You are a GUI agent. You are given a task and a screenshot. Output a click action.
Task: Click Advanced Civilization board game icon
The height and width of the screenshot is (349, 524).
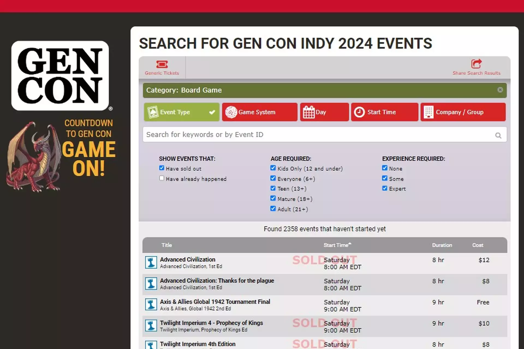[x=151, y=263]
